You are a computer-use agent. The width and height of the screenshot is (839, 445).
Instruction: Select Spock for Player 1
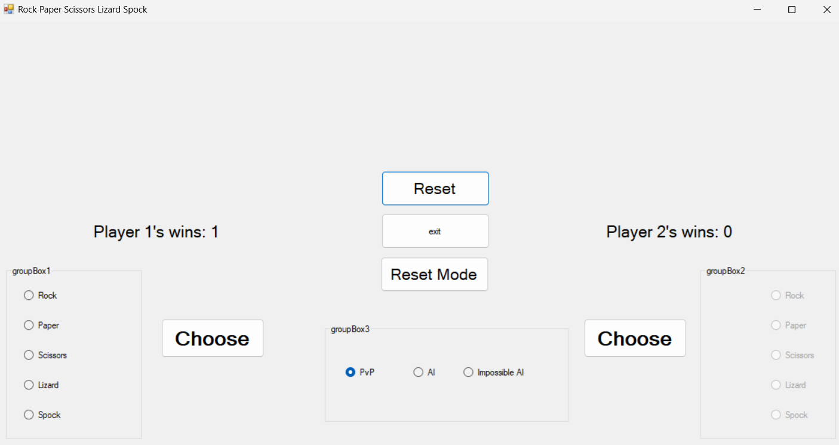(x=29, y=415)
